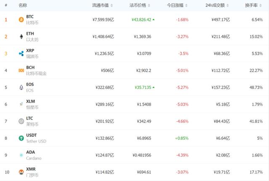Sort by 流通市值 column arrows

pyautogui.click(x=112, y=5)
